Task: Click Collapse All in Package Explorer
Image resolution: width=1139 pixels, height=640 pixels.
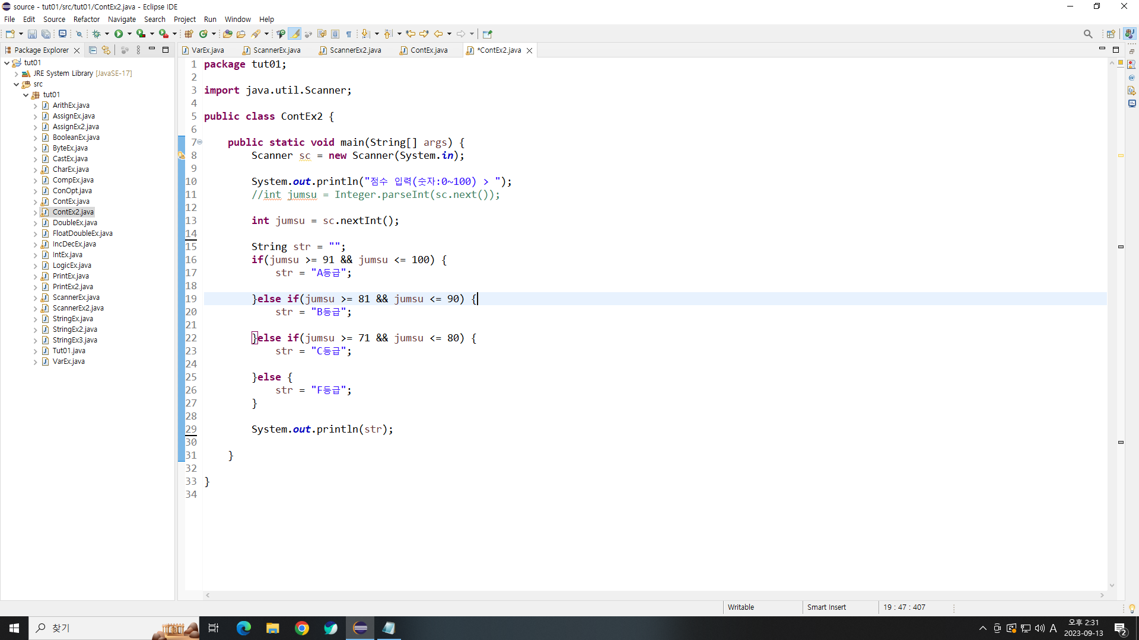Action: pos(93,50)
